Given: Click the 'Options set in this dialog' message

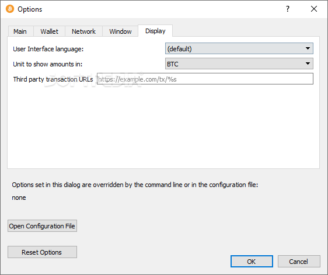Looking at the screenshot, I should pos(135,185).
